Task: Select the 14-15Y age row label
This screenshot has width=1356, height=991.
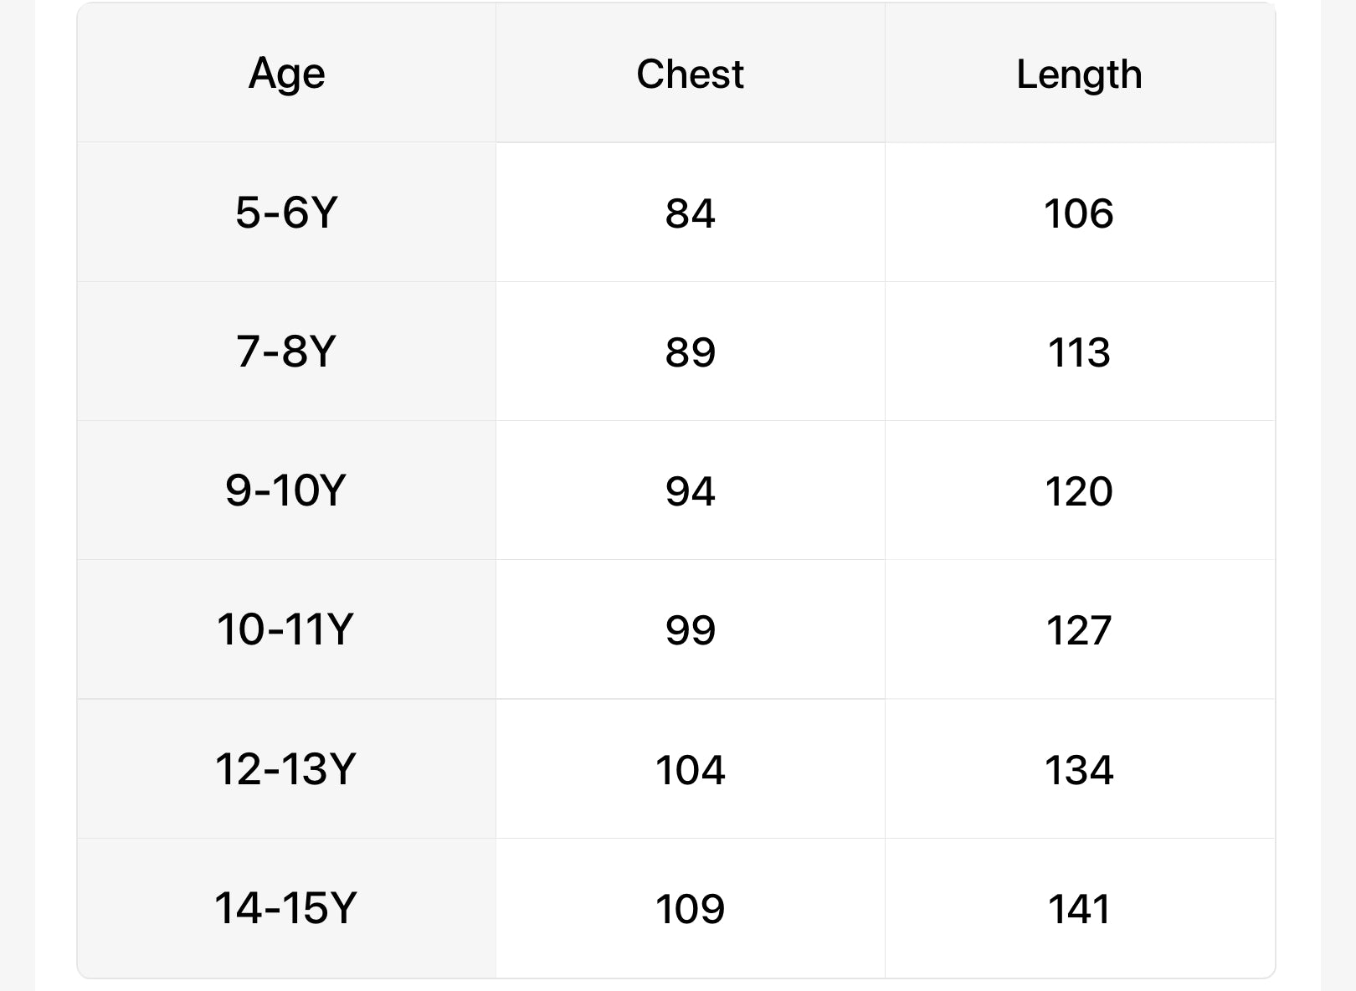Action: click(x=286, y=907)
